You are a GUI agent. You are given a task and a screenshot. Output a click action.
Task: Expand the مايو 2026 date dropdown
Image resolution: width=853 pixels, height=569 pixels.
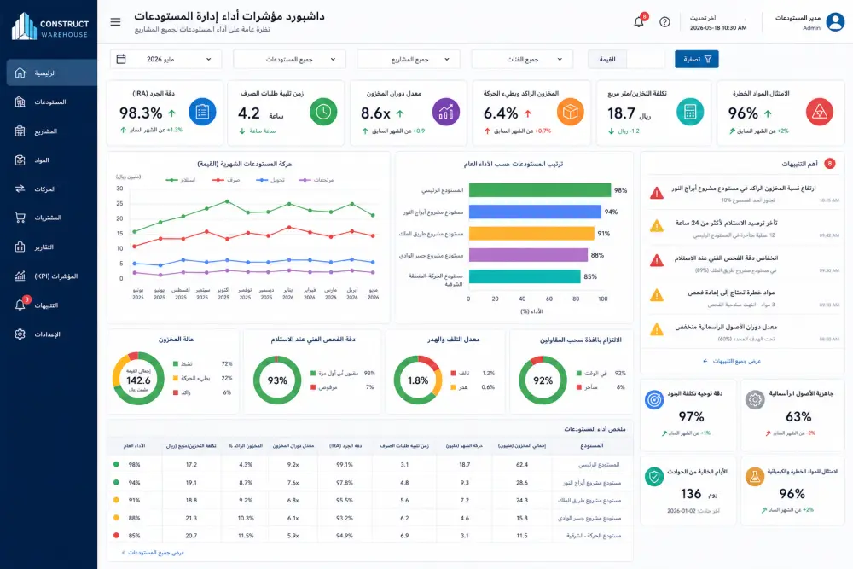click(166, 60)
